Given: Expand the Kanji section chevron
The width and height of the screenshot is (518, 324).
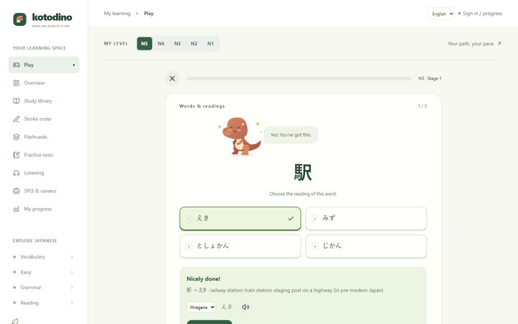Looking at the screenshot, I should (x=72, y=272).
